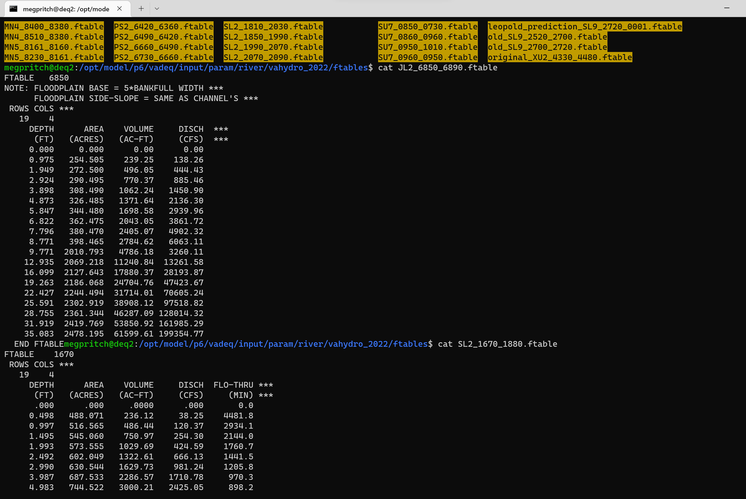Select the PS2_6420_6360.ftable filename
Screen dimensions: 746x499
click(163, 27)
